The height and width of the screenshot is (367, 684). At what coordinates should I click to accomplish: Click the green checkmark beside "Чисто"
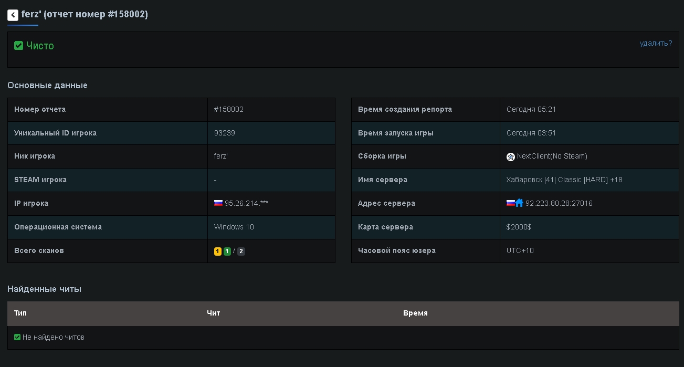(x=18, y=46)
